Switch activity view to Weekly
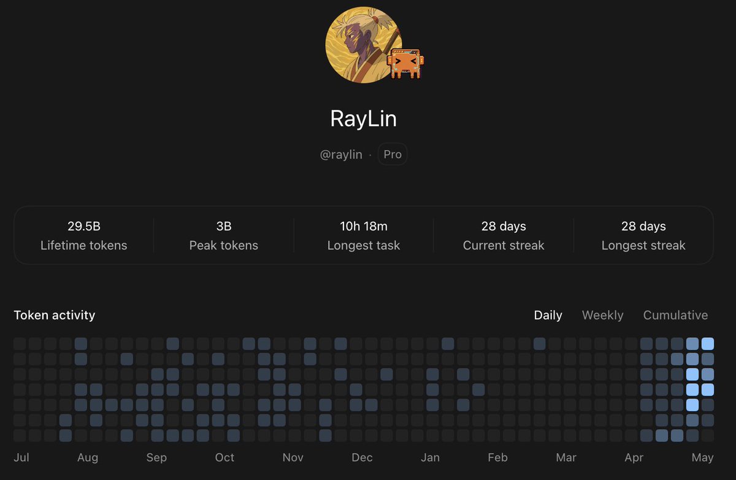 click(x=602, y=315)
